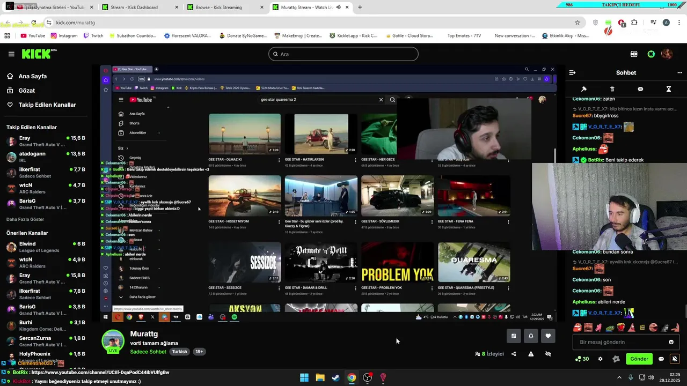Click the taskbar volume icon

click(x=651, y=377)
